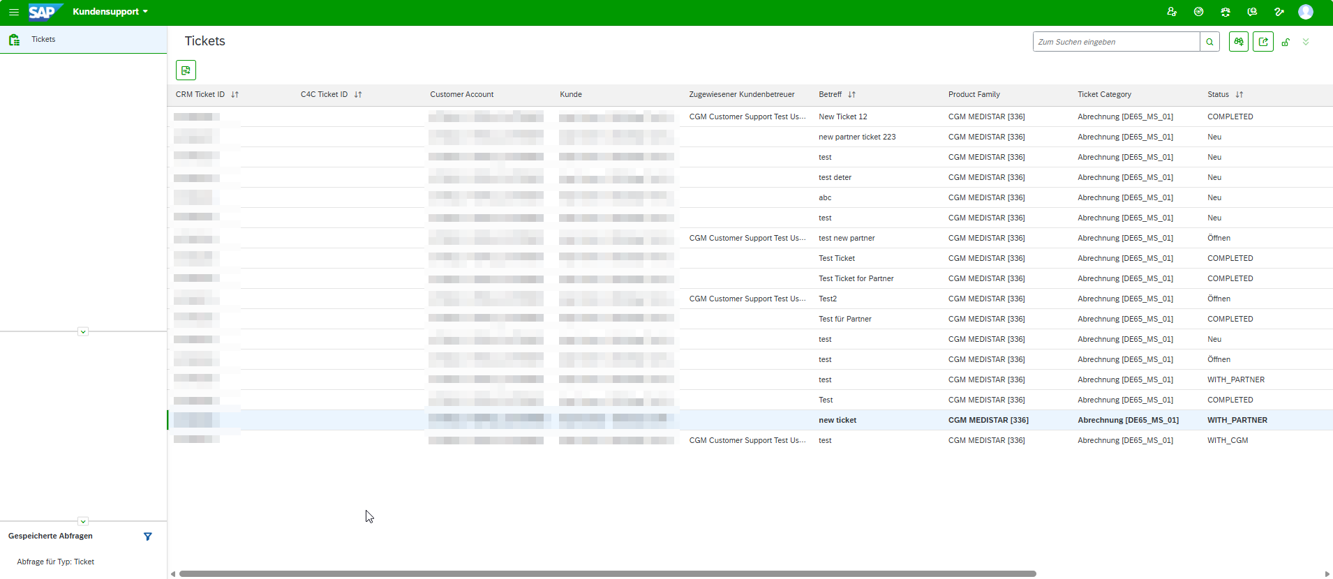Focus the 'Zum Suchen eingeben' search field

[x=1116, y=42]
